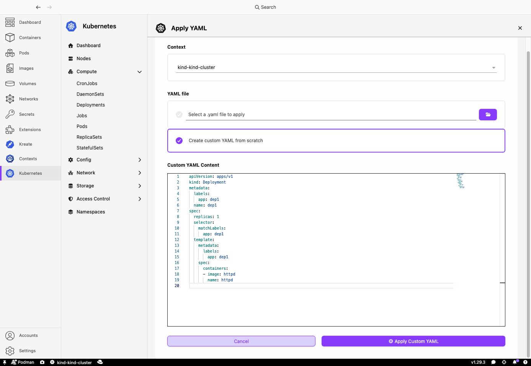Browse for a yaml file with folder button
The image size is (531, 366).
(x=488, y=115)
